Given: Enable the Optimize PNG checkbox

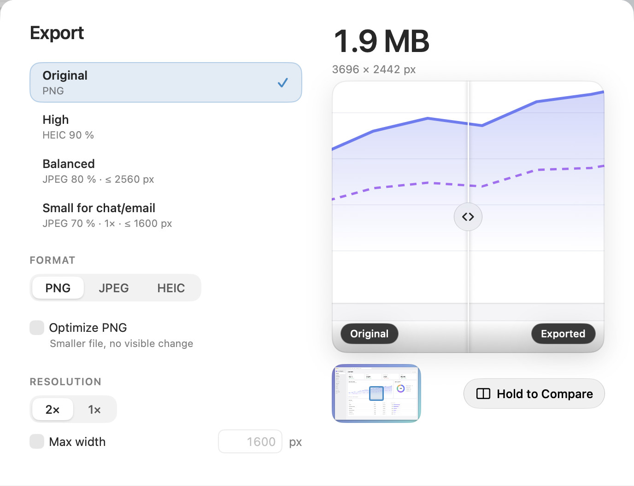Looking at the screenshot, I should pyautogui.click(x=37, y=328).
